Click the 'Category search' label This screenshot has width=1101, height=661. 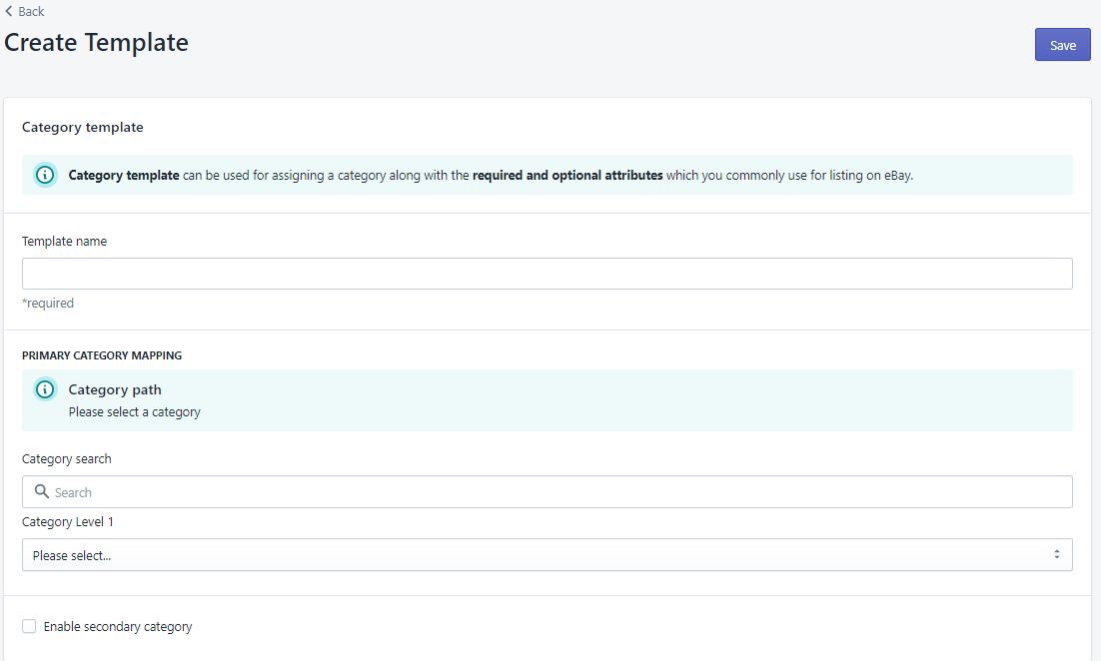pos(67,459)
